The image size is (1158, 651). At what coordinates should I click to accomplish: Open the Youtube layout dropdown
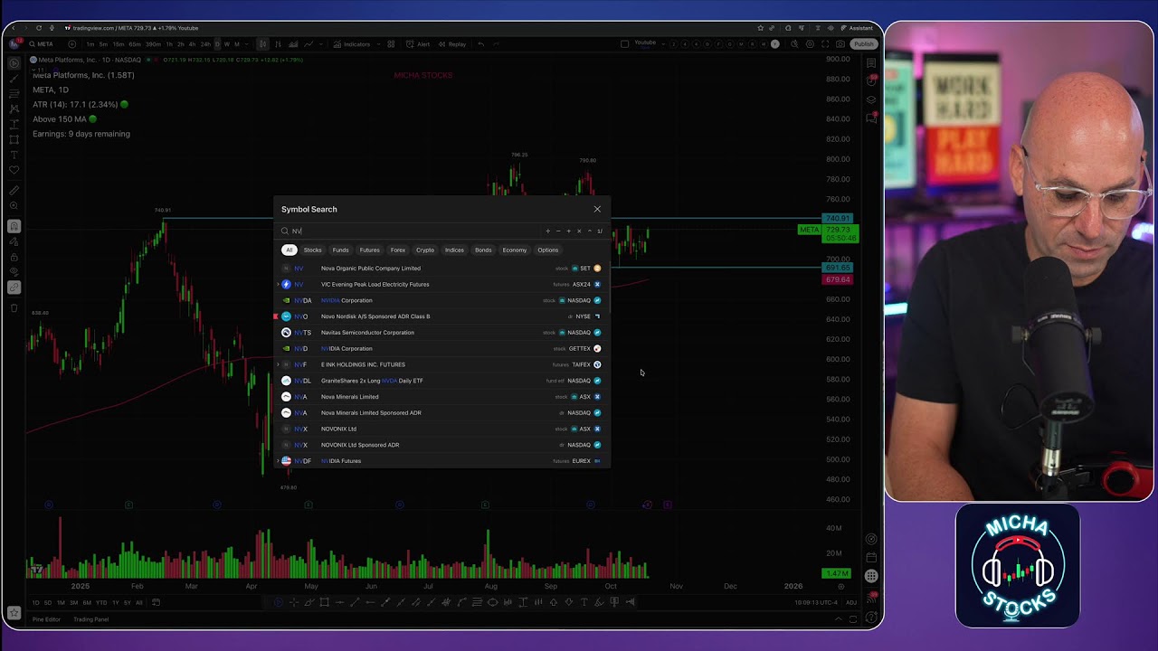coord(663,44)
